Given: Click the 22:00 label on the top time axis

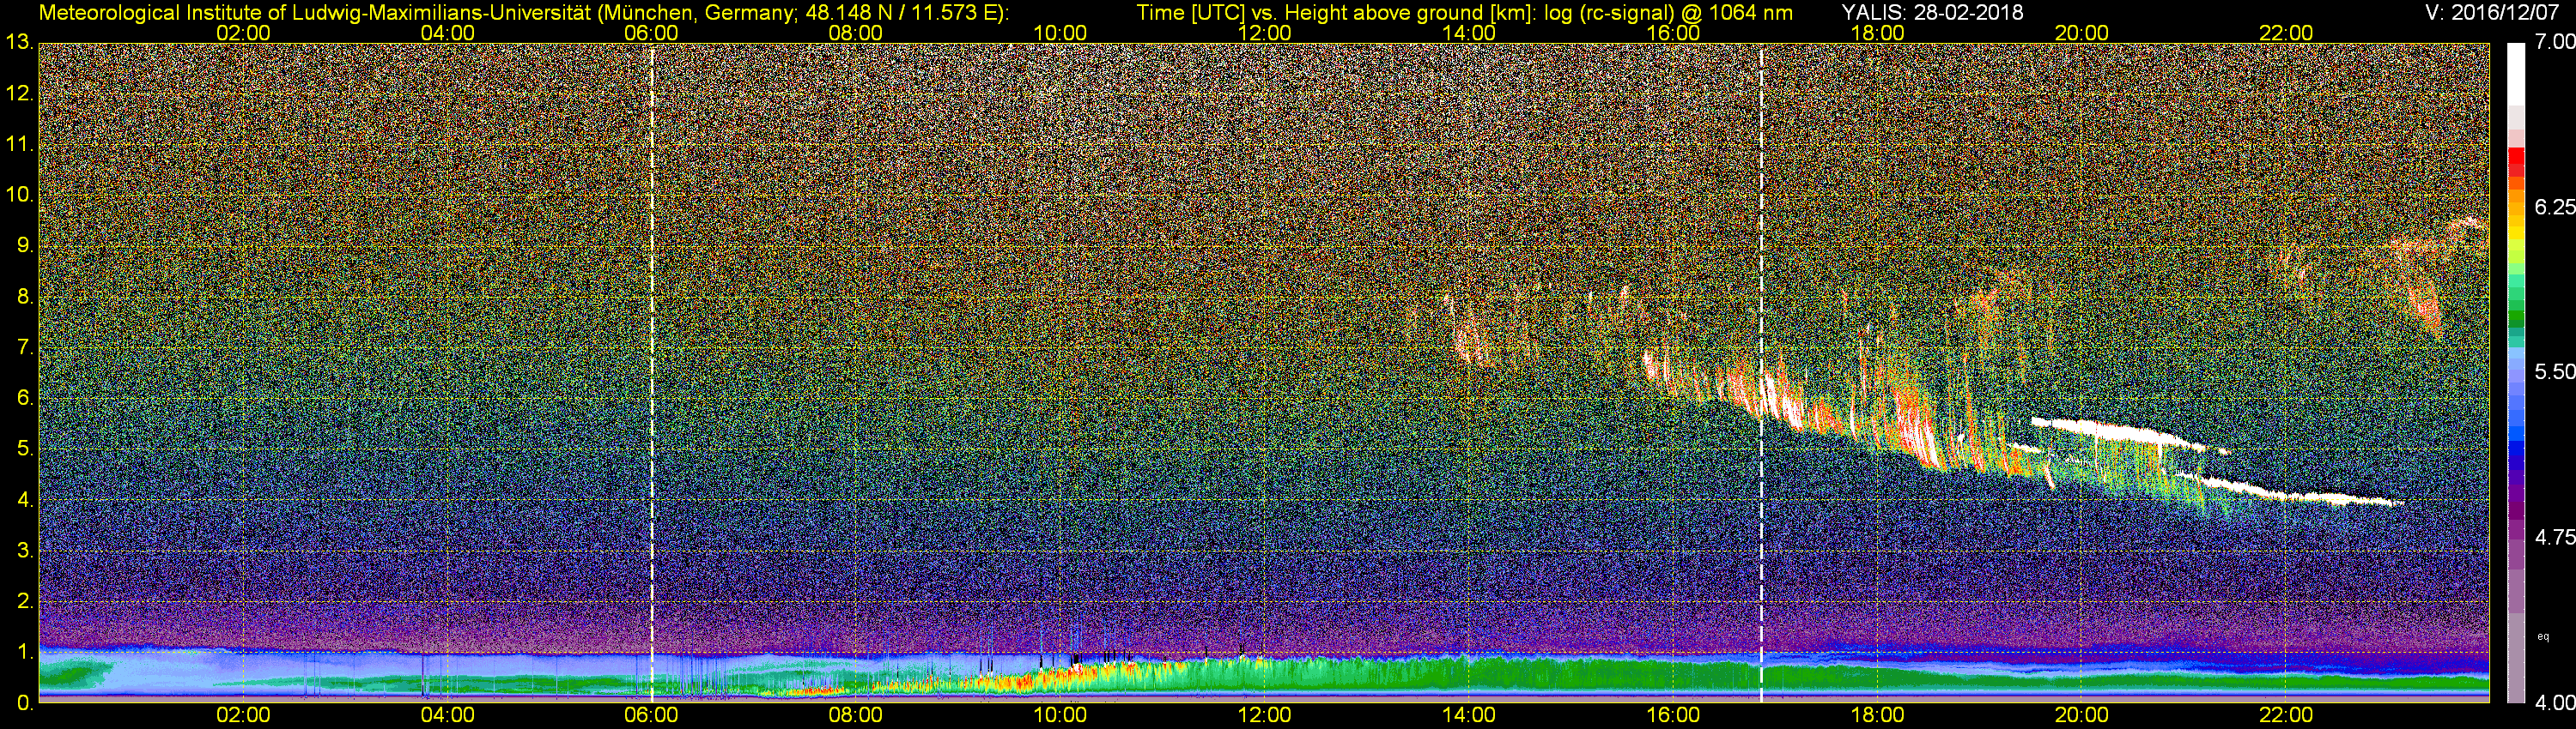Looking at the screenshot, I should click(2286, 33).
